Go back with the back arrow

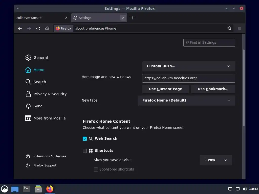[x=20, y=28]
